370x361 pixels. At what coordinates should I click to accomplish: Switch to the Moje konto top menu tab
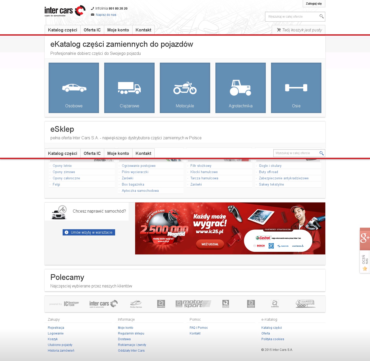tap(118, 30)
